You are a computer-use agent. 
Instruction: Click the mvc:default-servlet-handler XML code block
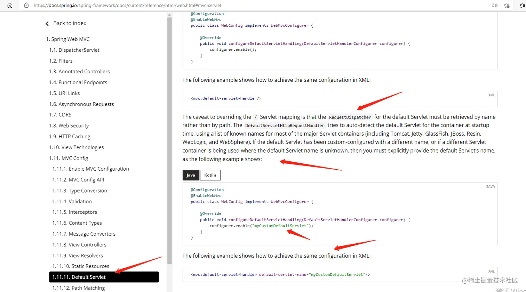(x=340, y=98)
